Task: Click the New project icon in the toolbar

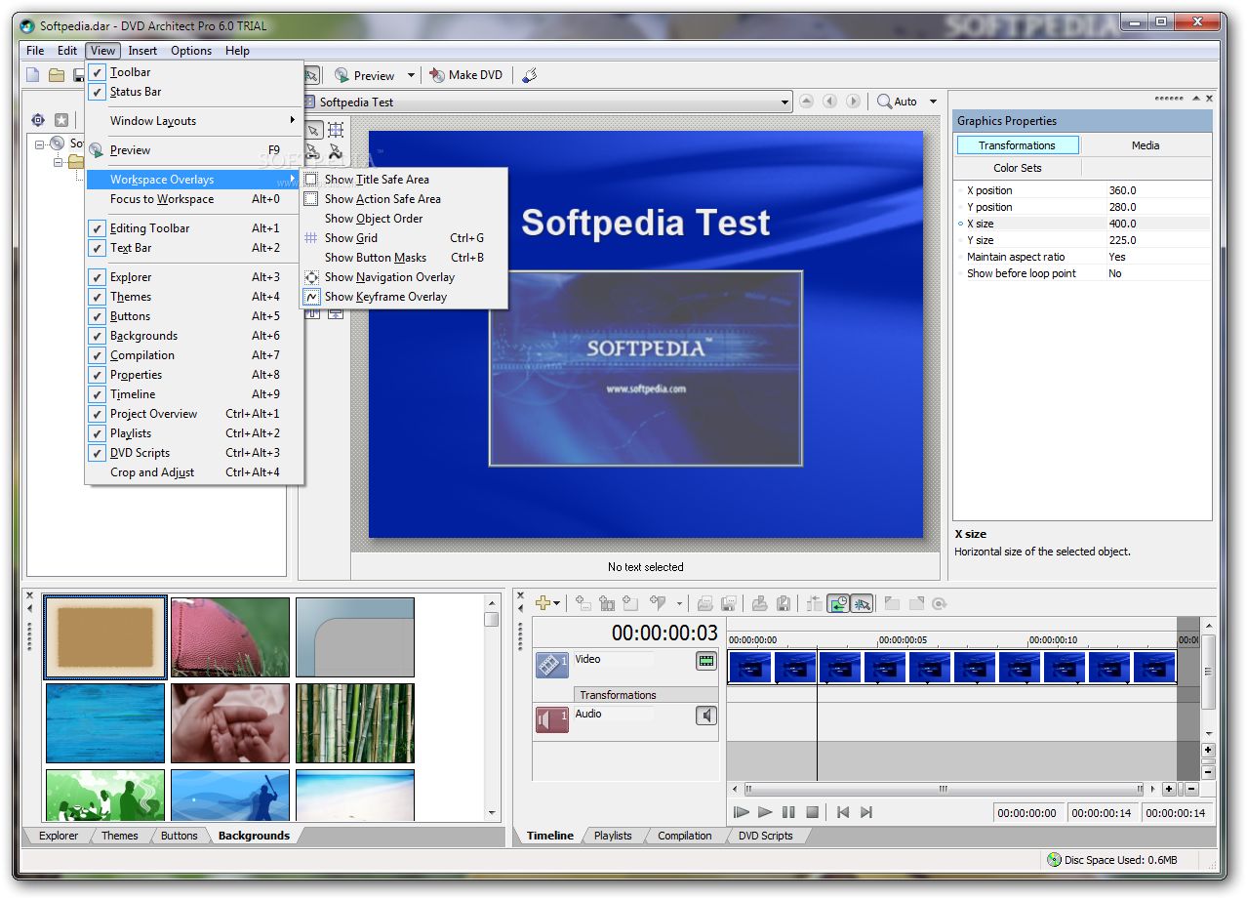Action: (x=33, y=75)
